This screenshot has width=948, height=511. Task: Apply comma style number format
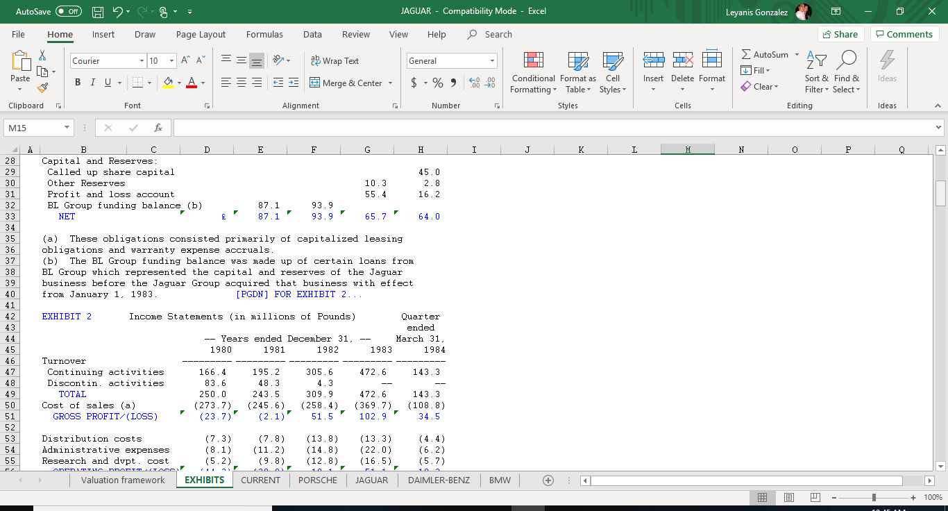pos(453,83)
